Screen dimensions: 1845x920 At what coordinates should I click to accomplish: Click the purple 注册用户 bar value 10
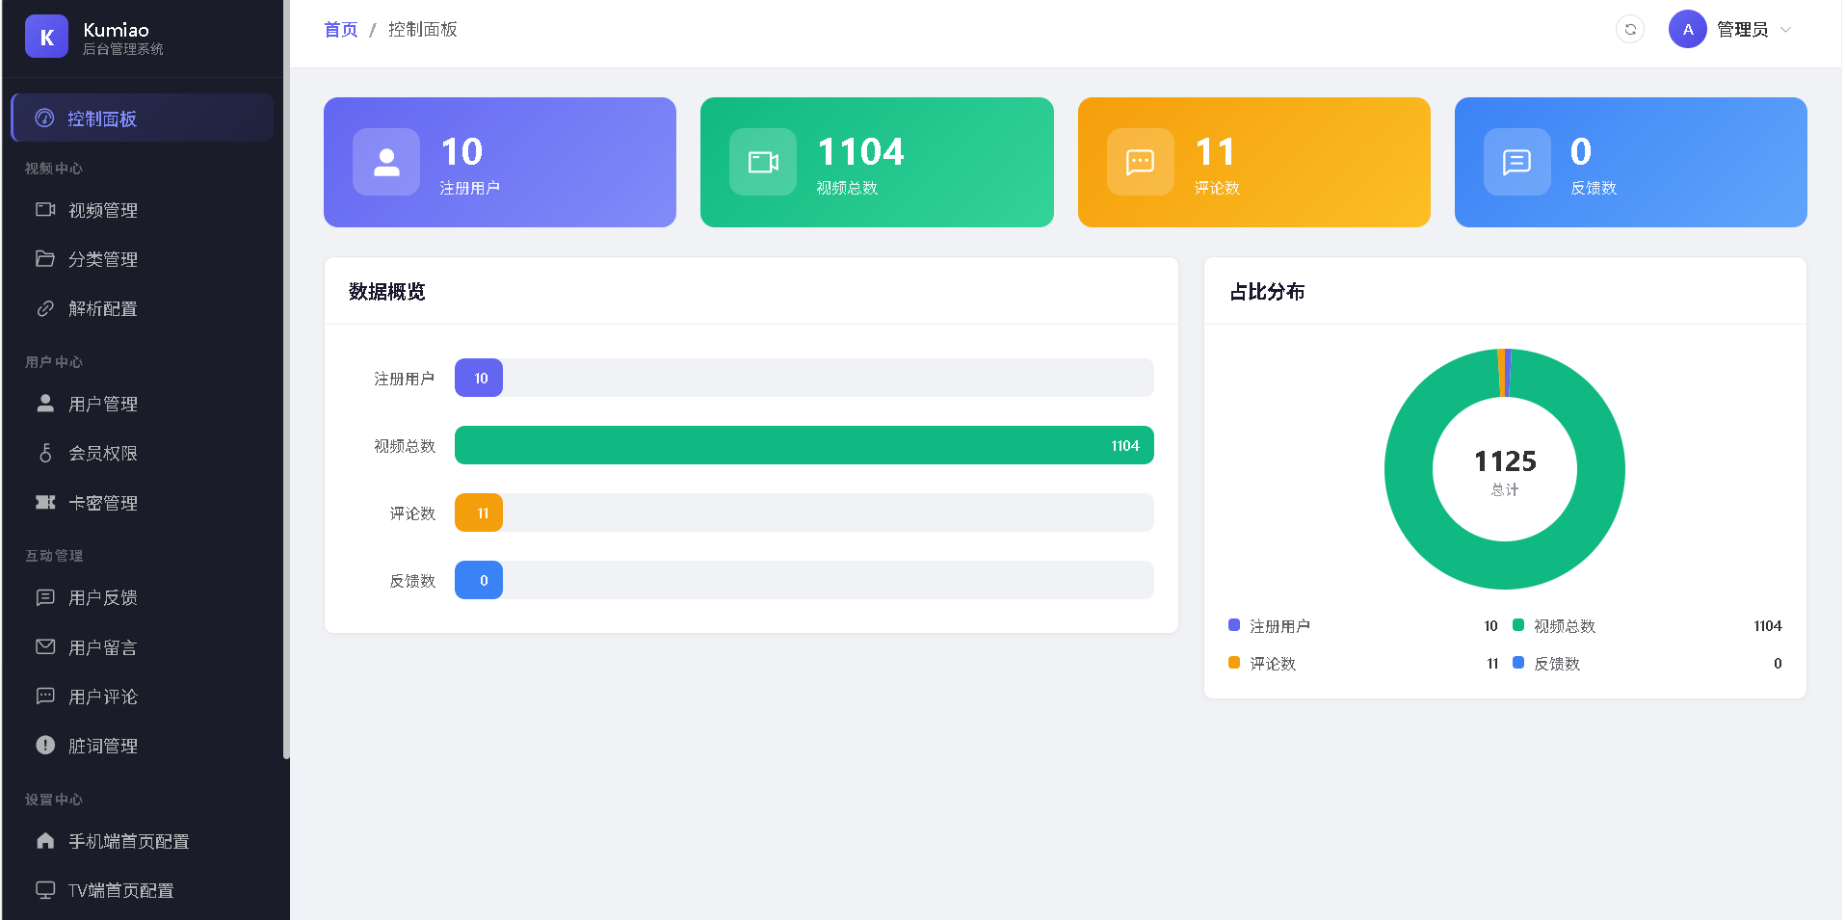point(479,378)
